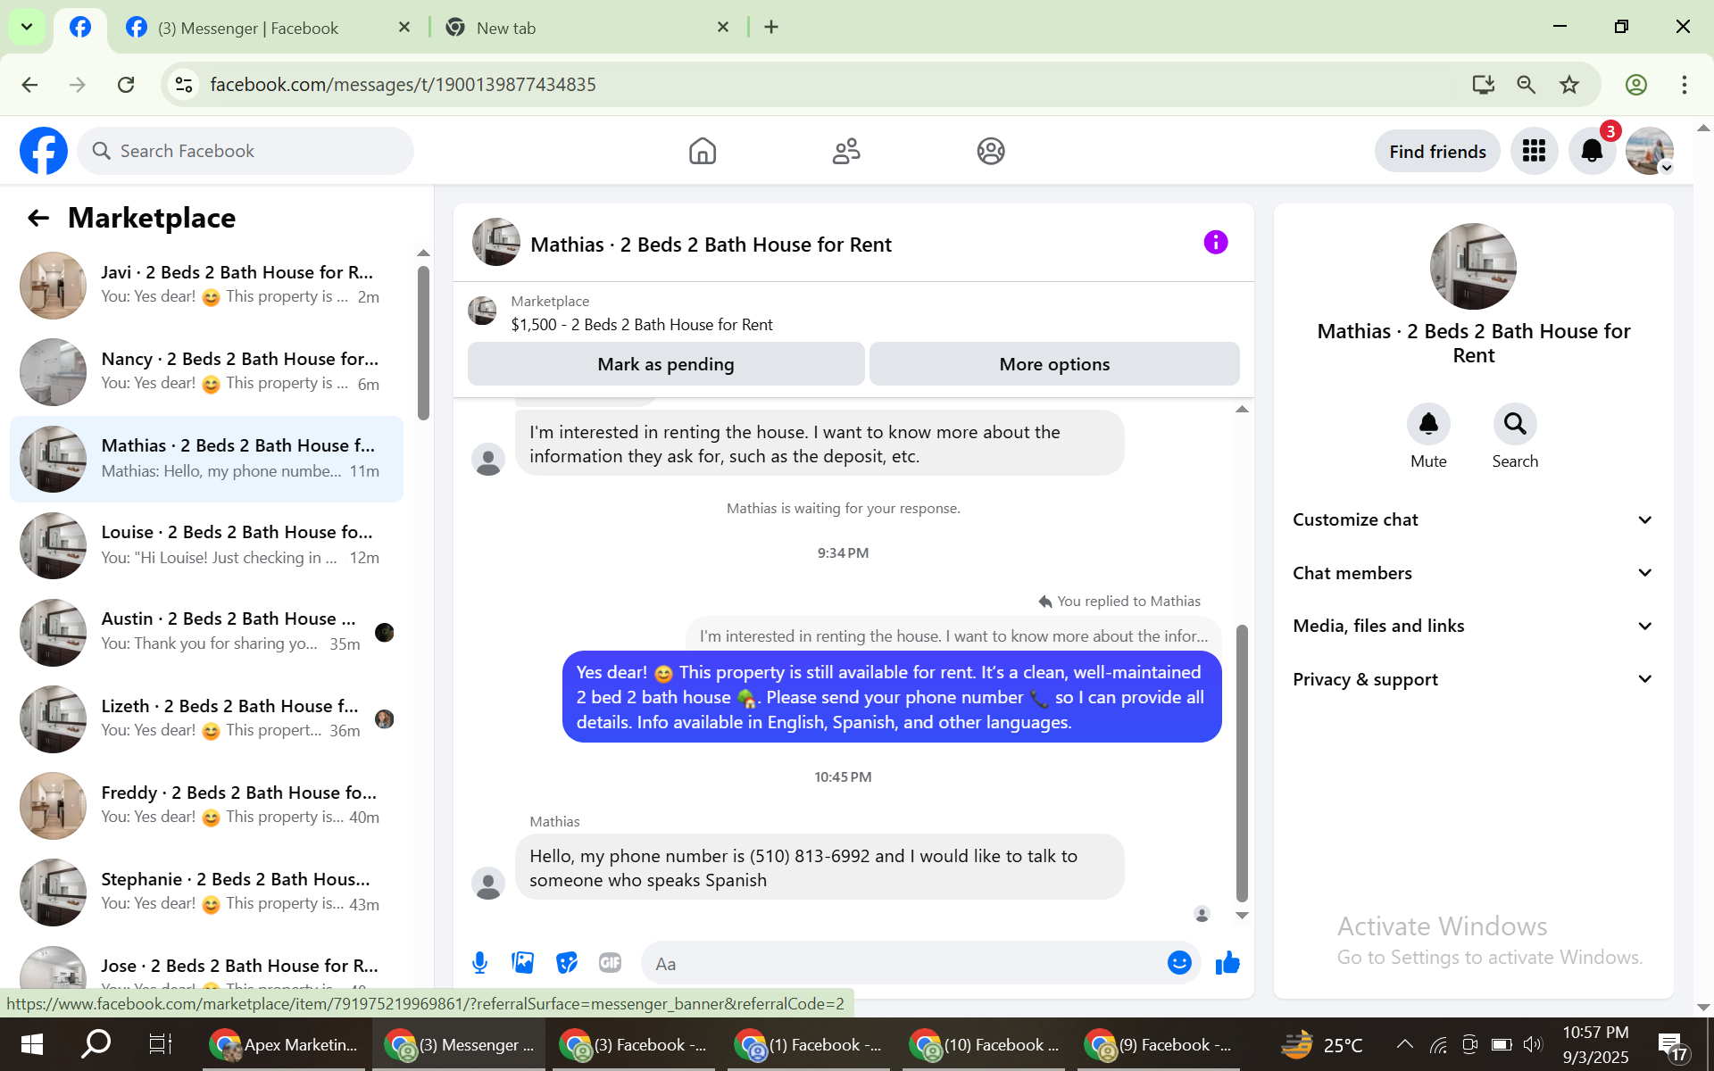The width and height of the screenshot is (1714, 1071).
Task: Expand Media, files and links section
Action: pyautogui.click(x=1473, y=626)
